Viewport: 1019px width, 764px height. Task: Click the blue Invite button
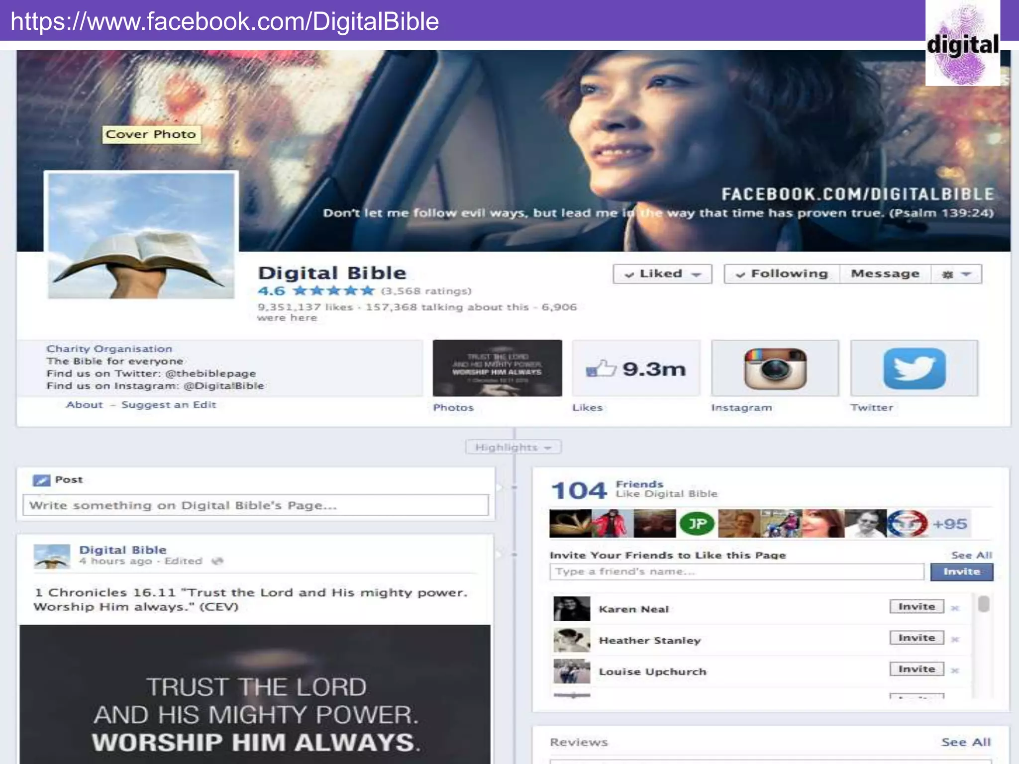coord(961,572)
